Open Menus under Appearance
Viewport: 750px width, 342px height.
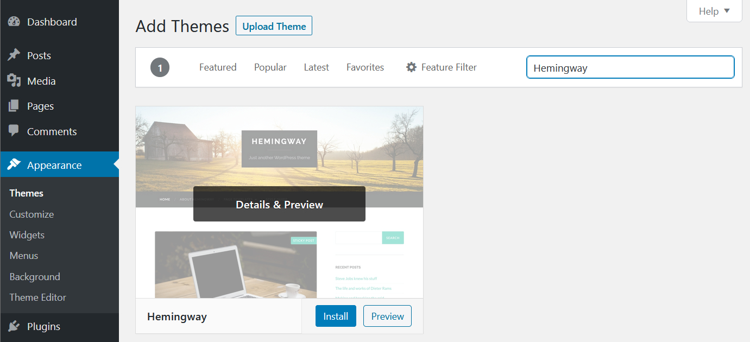[23, 256]
